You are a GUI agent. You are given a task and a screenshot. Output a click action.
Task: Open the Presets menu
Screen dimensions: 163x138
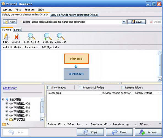29,10
